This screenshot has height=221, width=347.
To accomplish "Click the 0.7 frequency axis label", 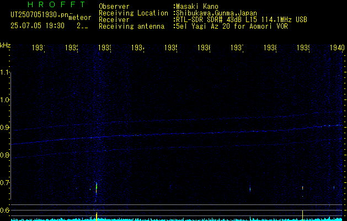I will click(x=5, y=183).
